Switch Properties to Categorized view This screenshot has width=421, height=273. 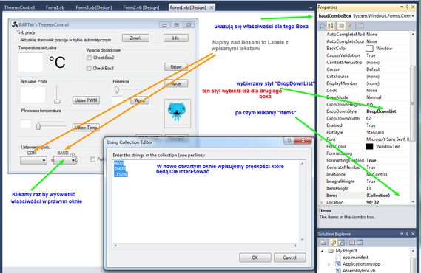pyautogui.click(x=322, y=26)
